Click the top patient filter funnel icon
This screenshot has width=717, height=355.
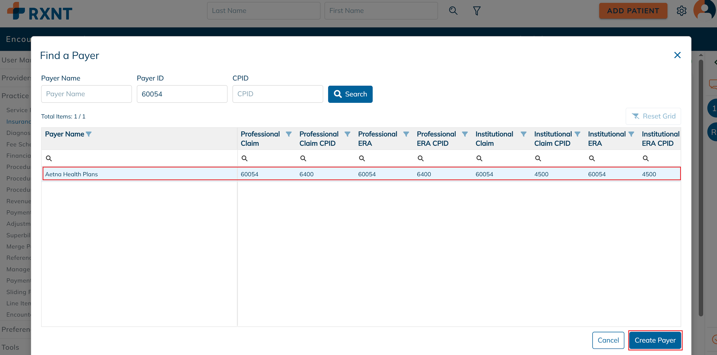[476, 11]
